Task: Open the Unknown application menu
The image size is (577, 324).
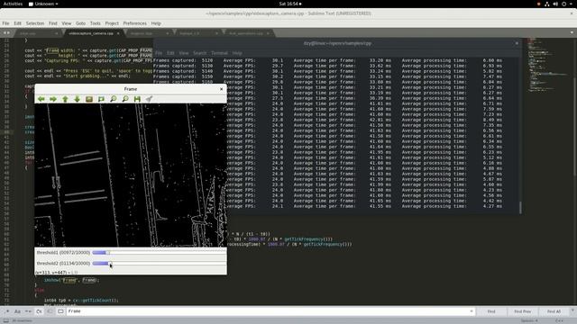Action: [43, 4]
